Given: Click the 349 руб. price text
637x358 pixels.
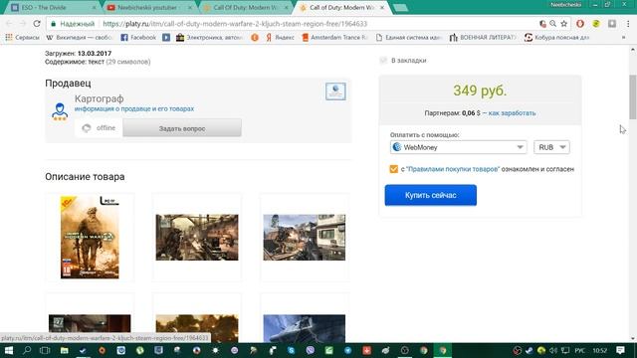Looking at the screenshot, I should [x=480, y=90].
